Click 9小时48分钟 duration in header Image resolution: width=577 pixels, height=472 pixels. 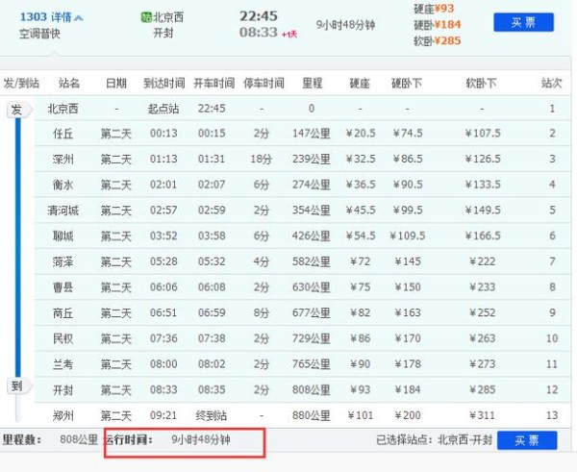pos(345,25)
